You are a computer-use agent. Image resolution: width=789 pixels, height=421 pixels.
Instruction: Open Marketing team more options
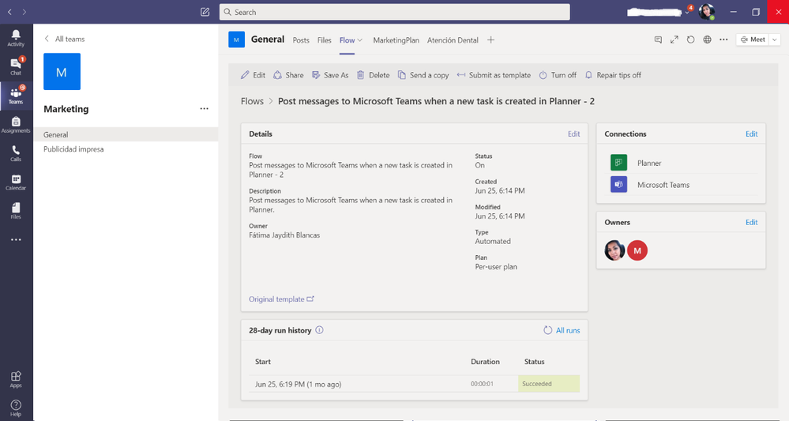204,109
